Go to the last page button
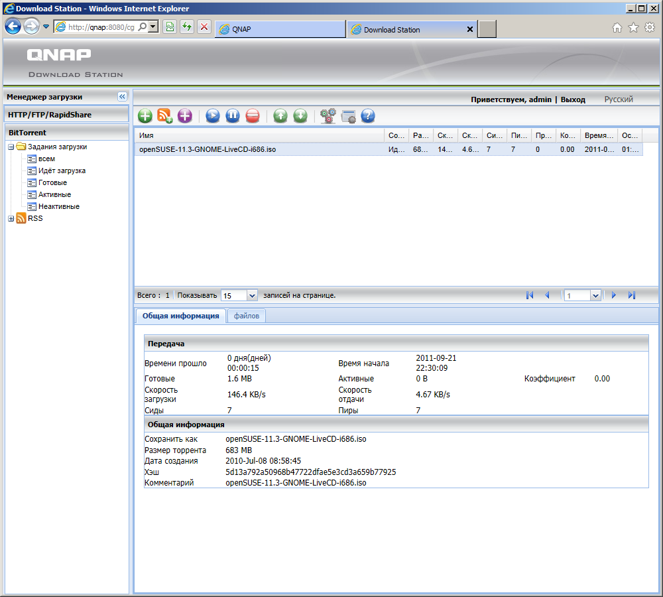Screen dimensions: 663x597 (632, 295)
